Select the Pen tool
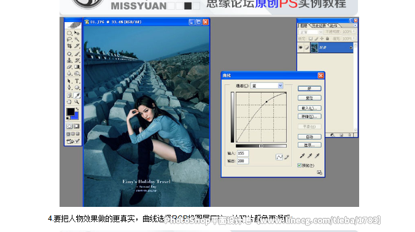Image resolution: width=415 pixels, height=232 pixels. [69, 88]
